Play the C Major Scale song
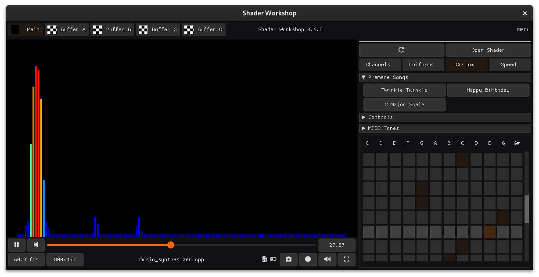Screen dimensions: 539x277 (404, 104)
